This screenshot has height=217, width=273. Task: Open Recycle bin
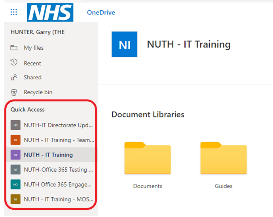pyautogui.click(x=38, y=92)
